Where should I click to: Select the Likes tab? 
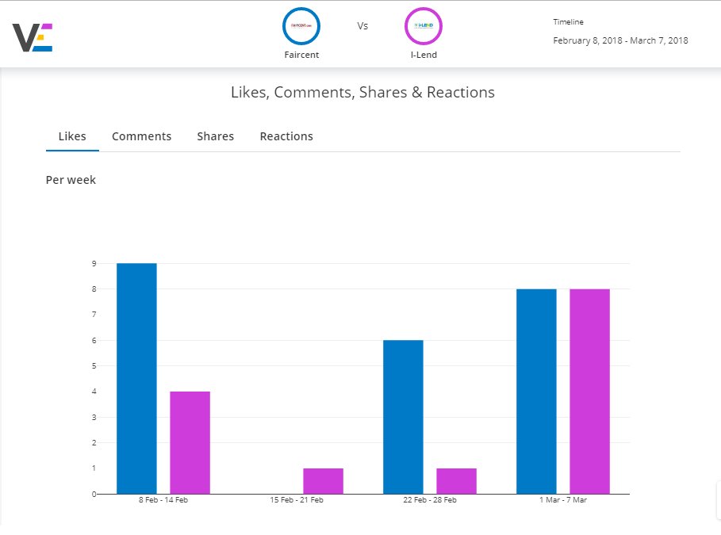(x=72, y=136)
